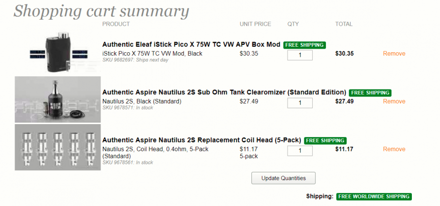Viewport: 440px width, 206px height.
Task: Click the Unit Price column header
Action: point(255,24)
